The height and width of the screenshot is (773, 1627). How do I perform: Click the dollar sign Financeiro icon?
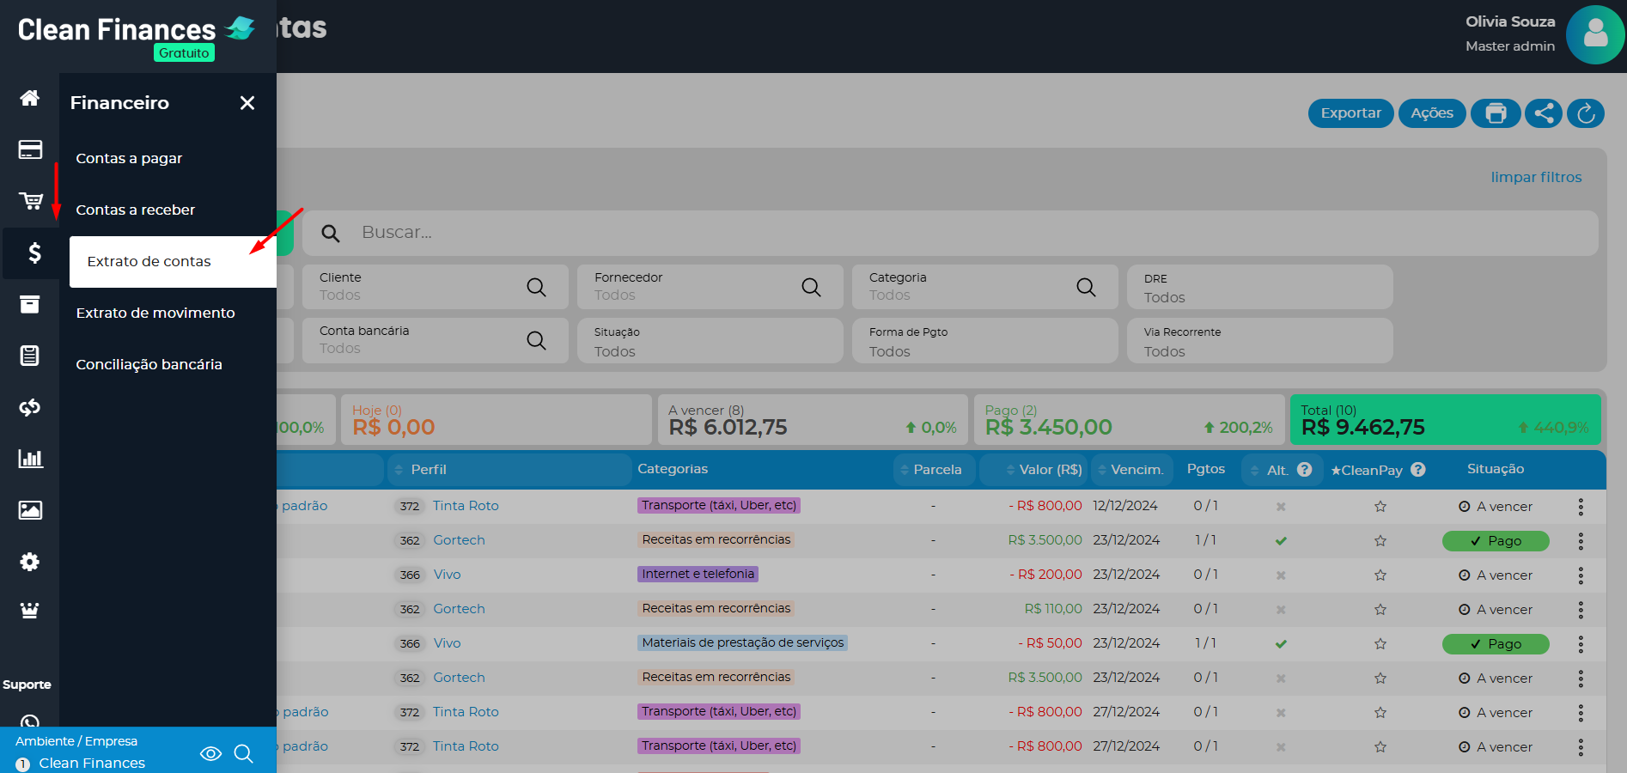click(34, 253)
